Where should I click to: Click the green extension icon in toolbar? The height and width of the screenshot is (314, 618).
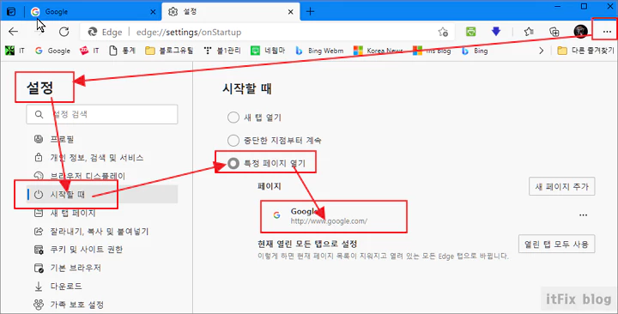[470, 32]
